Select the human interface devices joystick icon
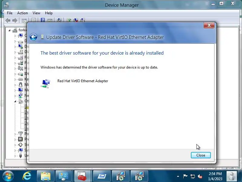Viewport: 242px width, 182px height. (x=20, y=68)
